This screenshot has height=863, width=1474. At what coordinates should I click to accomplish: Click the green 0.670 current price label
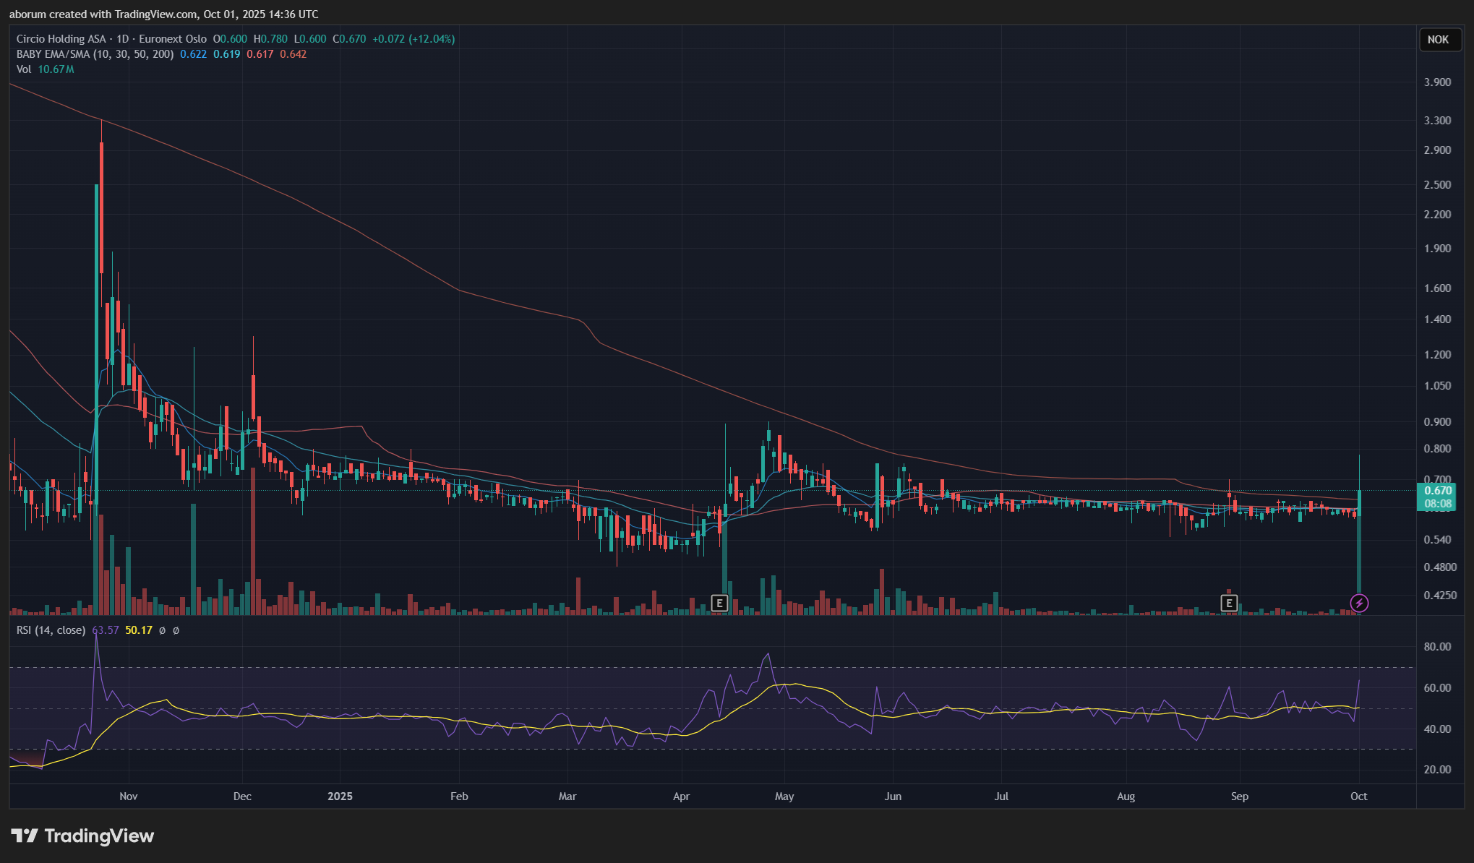pos(1437,491)
